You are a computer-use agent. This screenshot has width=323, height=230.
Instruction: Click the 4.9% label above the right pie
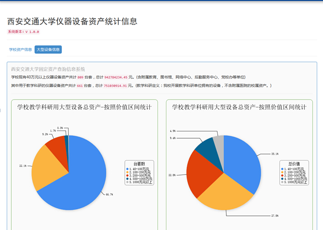click(x=173, y=131)
